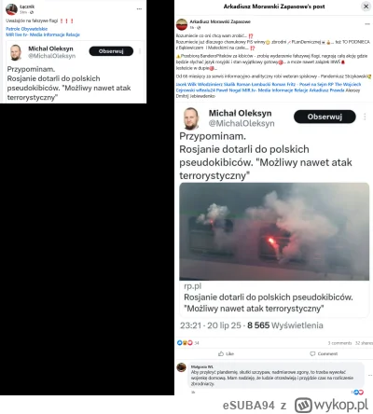The image size is (373, 414).
Task: Open three-dot options on Arkadiusz Morawski post
Action: 367,24
